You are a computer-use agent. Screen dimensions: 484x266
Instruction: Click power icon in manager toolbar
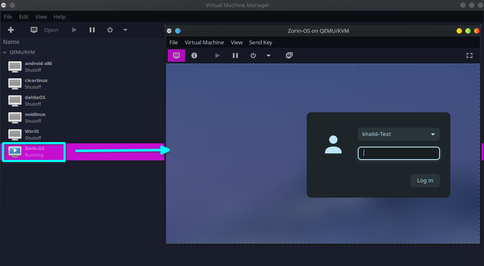[110, 30]
